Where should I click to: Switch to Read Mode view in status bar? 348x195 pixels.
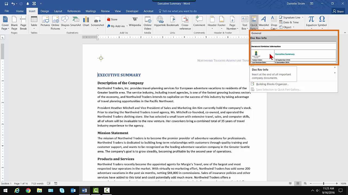[291, 183]
